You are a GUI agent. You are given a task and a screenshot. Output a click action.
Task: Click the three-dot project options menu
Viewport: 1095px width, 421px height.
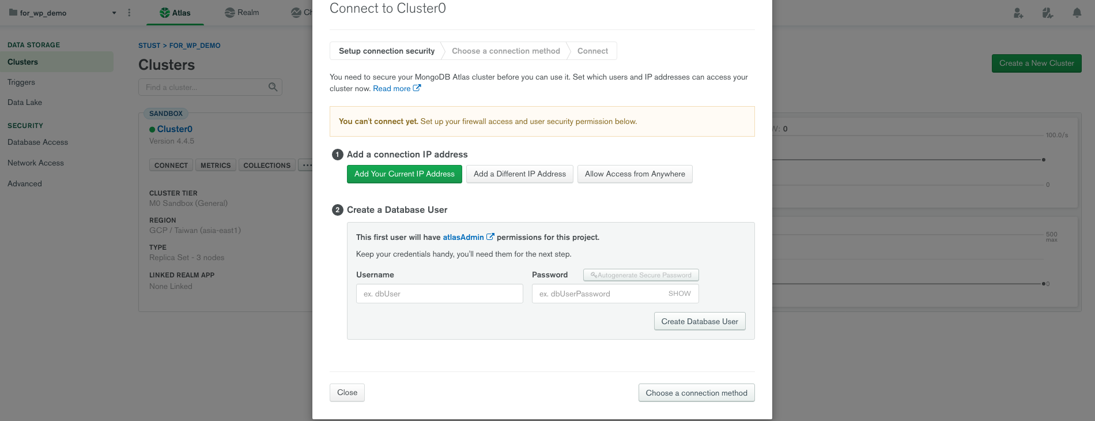pyautogui.click(x=129, y=13)
